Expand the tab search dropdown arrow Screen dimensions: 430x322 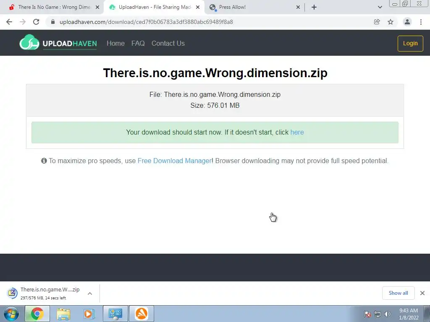(x=380, y=7)
